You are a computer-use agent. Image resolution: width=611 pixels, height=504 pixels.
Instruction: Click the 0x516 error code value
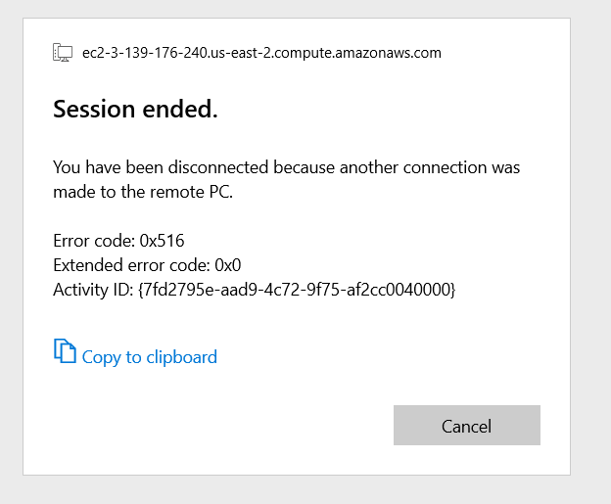pyautogui.click(x=163, y=241)
